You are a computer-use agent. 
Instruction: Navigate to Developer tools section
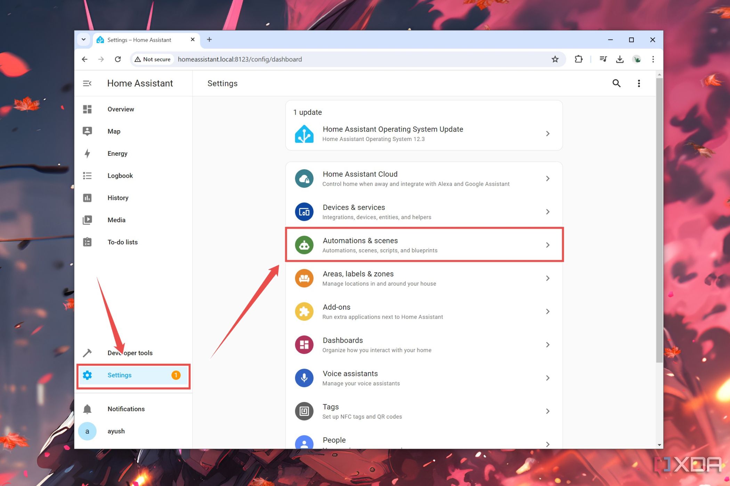coord(129,353)
